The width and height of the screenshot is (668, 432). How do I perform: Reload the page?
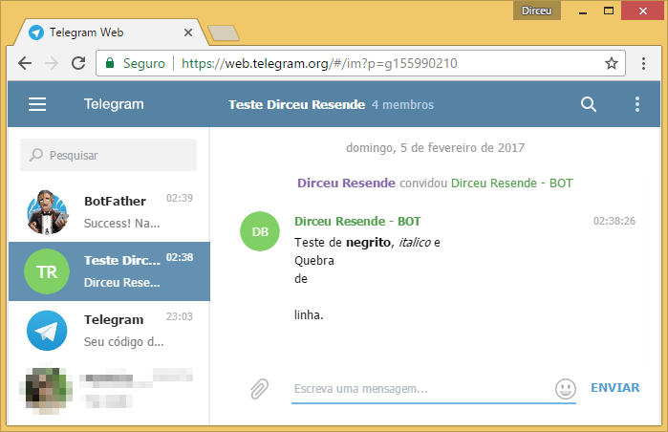pos(78,63)
